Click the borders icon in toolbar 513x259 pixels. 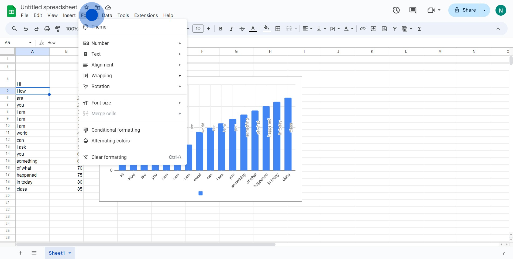click(x=278, y=29)
